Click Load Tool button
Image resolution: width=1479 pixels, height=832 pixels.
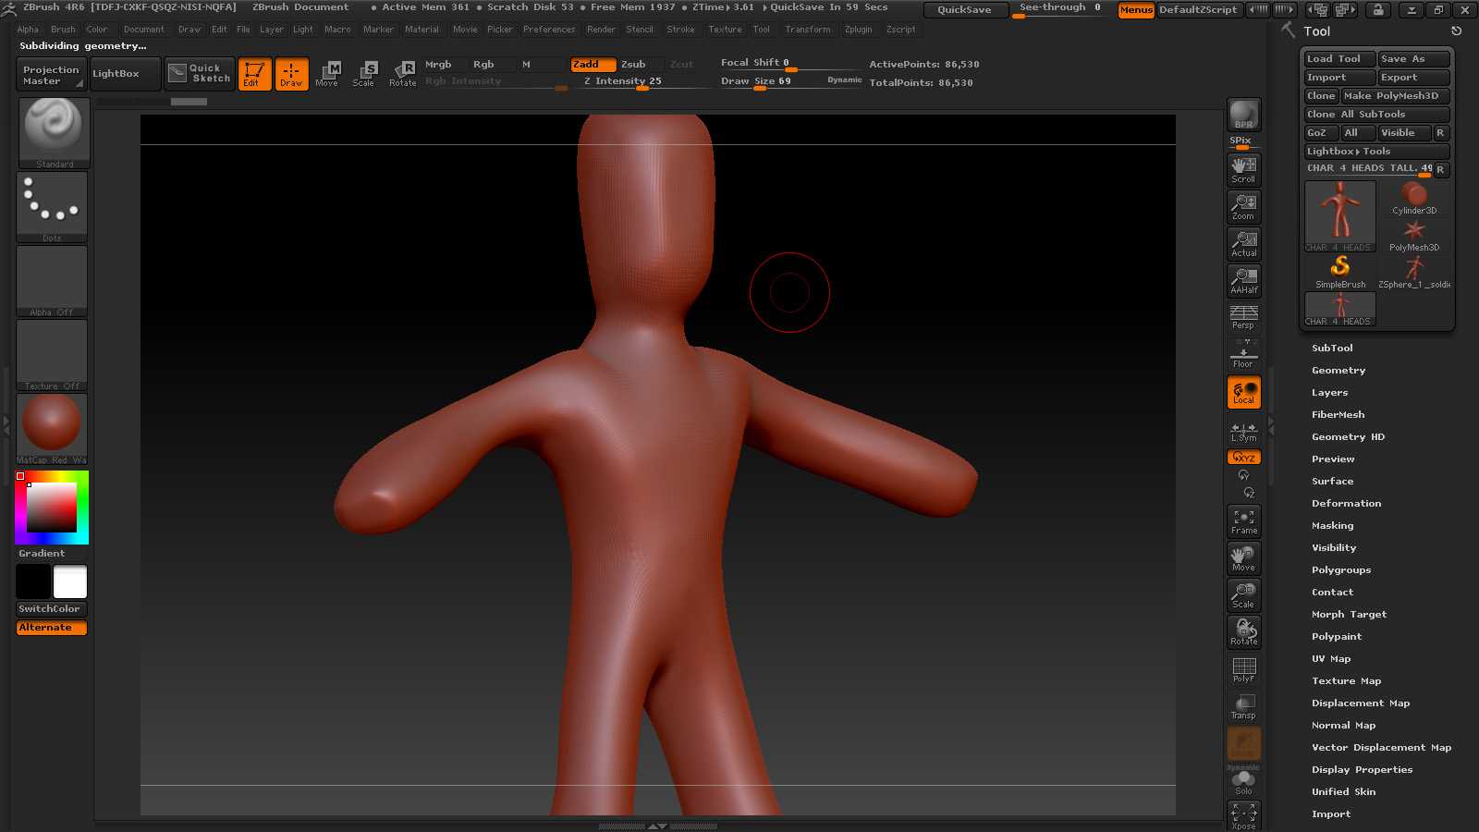(1339, 59)
